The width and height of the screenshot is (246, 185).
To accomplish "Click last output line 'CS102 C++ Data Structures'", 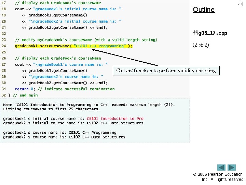I will (64, 137).
